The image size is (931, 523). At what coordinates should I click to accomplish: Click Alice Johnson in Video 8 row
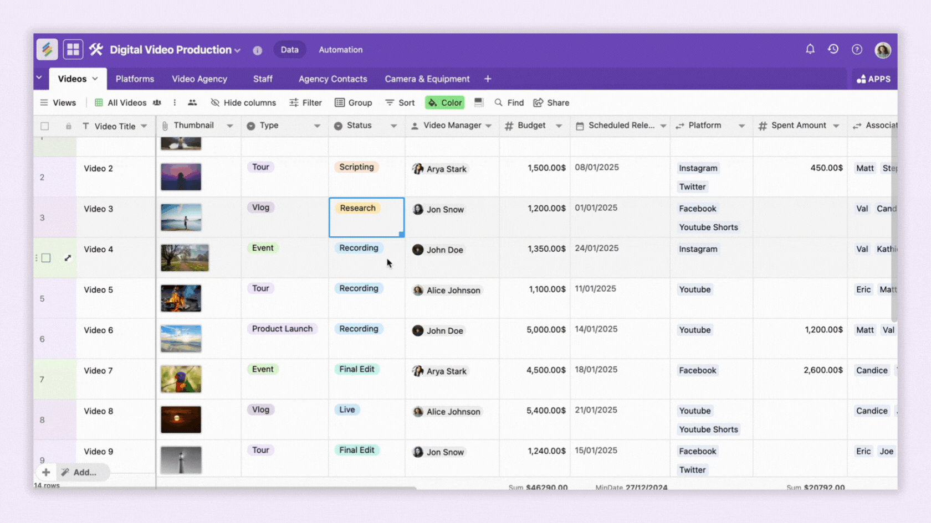[x=447, y=412]
